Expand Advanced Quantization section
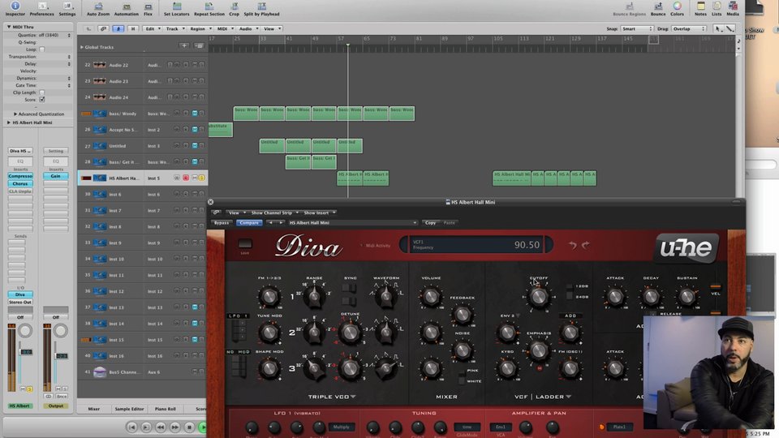Image resolution: width=779 pixels, height=438 pixels. [x=15, y=114]
